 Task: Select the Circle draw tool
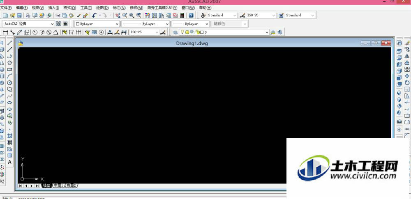(x=10, y=83)
